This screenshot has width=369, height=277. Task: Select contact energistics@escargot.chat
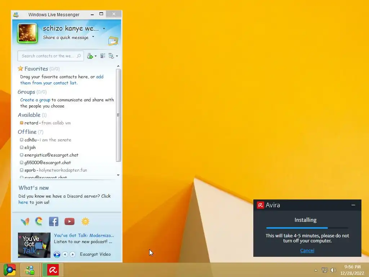51,155
